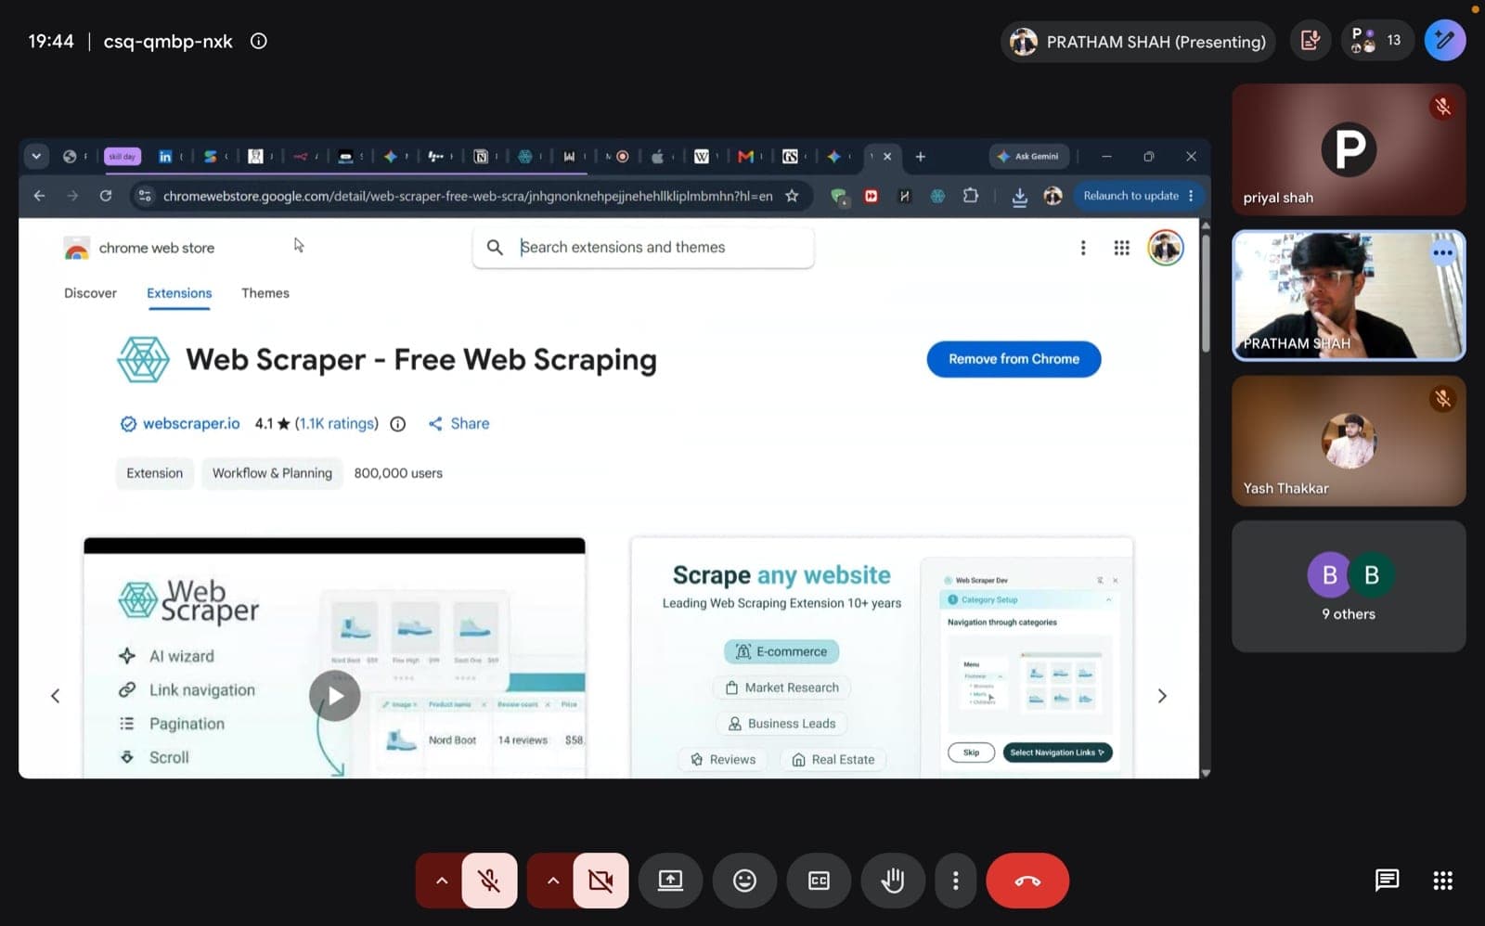Share the Web Scraper extension
1485x926 pixels.
458,423
